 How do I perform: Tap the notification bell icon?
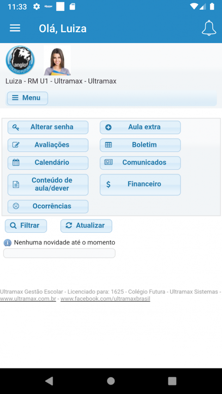[209, 28]
